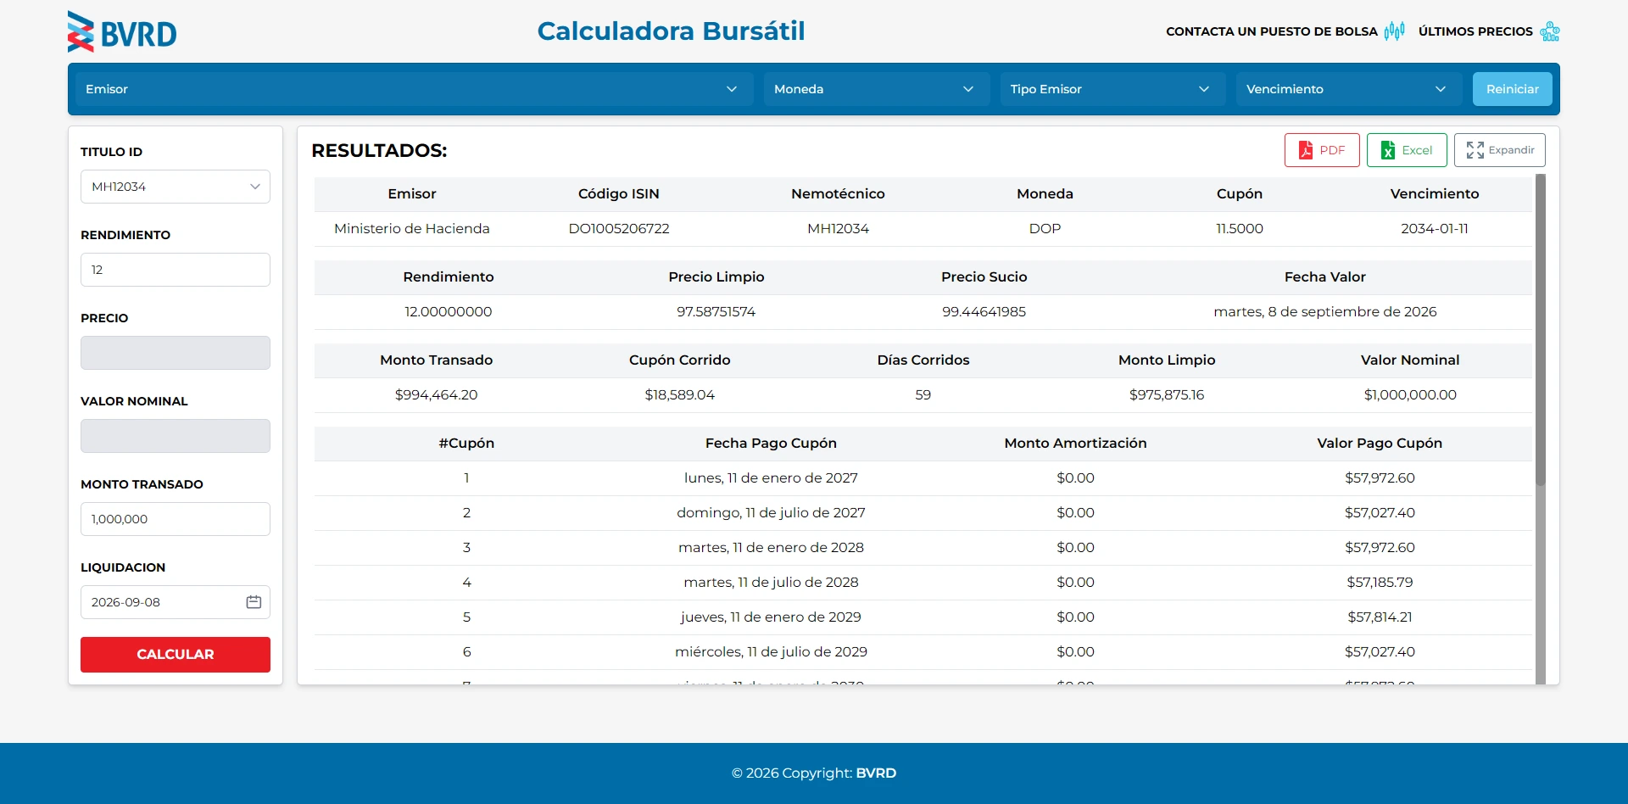Click the Vencimiento date 2034-01-11

click(x=1435, y=229)
